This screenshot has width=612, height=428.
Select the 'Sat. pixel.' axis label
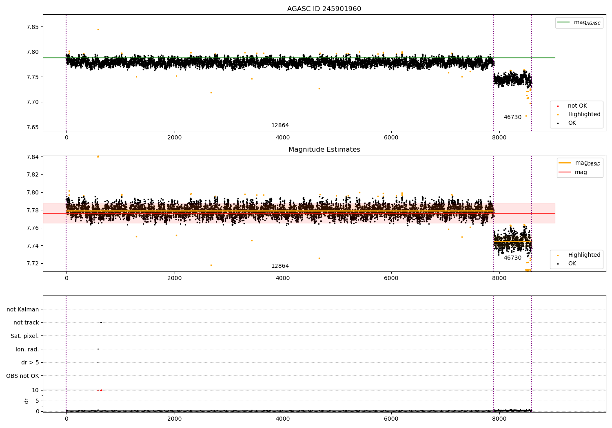pos(25,336)
